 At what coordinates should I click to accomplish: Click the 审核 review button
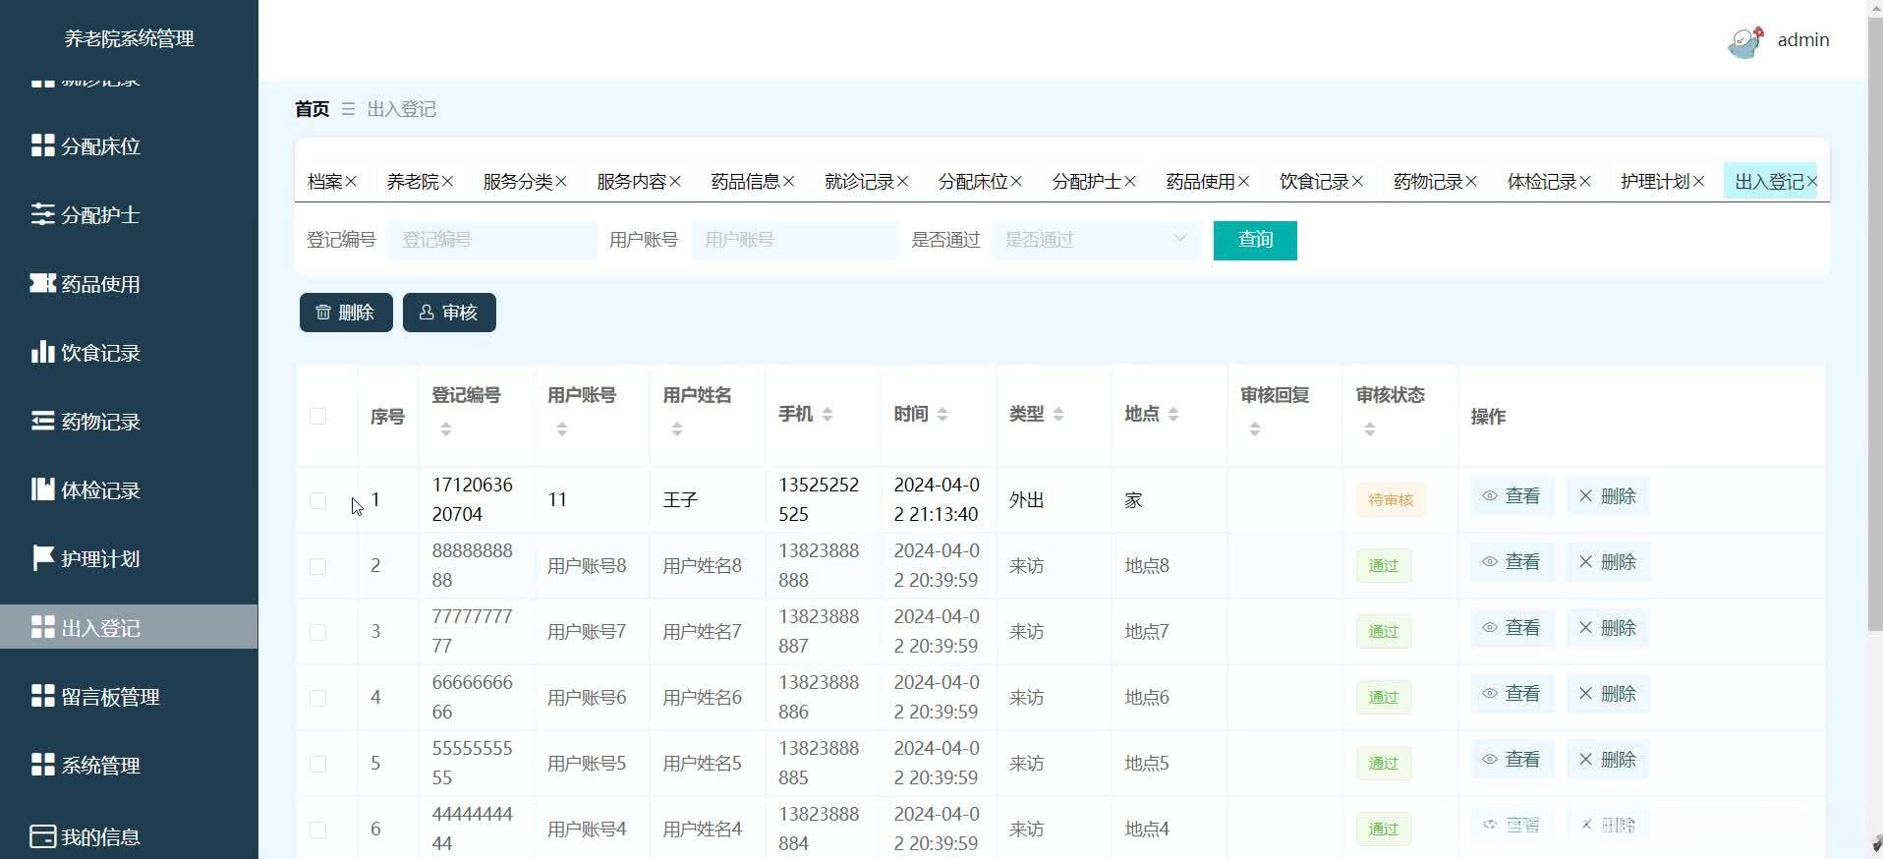pos(449,313)
